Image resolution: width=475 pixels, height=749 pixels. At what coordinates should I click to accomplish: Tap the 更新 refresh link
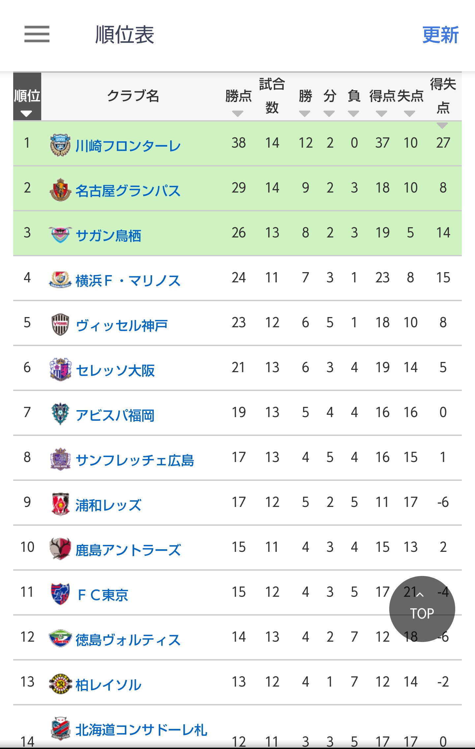coord(440,35)
